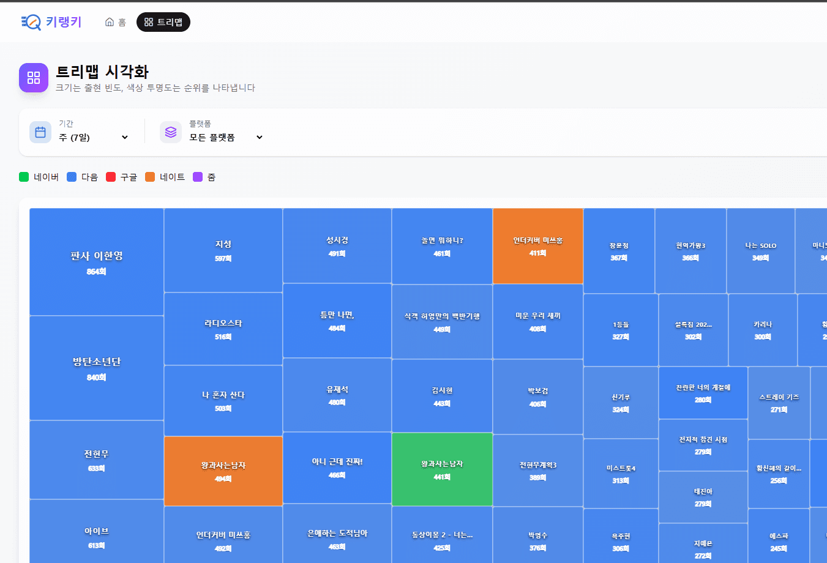Select the 판사 이한영 treemap tile
Image resolution: width=827 pixels, height=563 pixels.
tap(97, 262)
